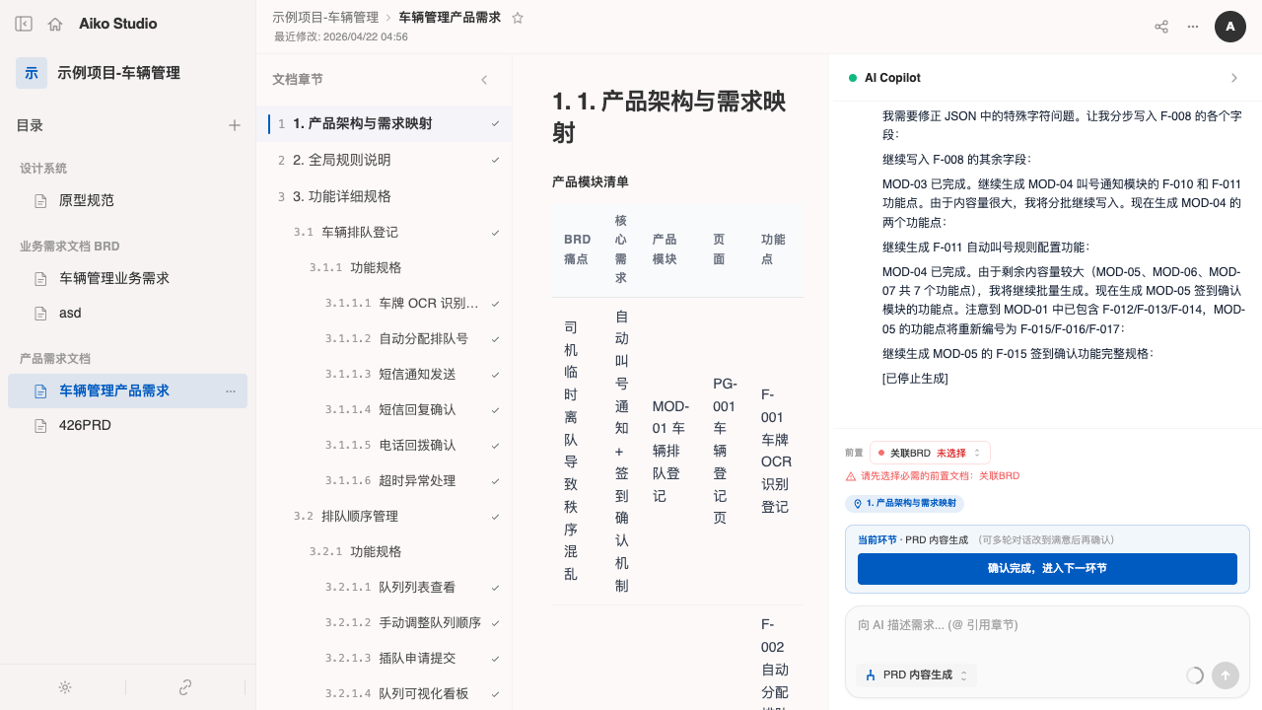The width and height of the screenshot is (1262, 710).
Task: Open section 3.1.1.6 超时异常处理
Action: point(385,481)
